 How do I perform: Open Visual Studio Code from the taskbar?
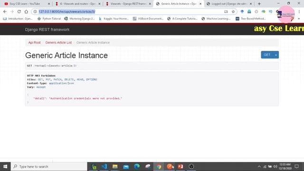(x=104, y=167)
